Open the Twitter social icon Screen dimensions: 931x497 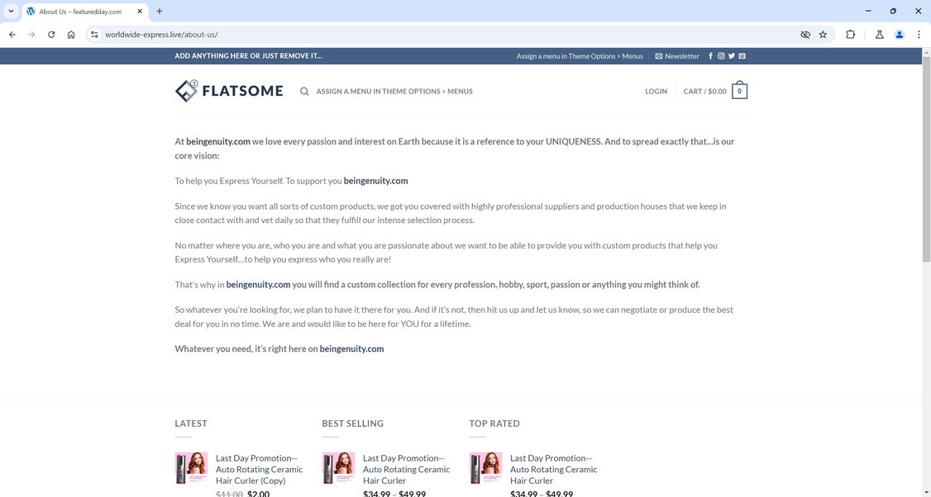click(732, 56)
